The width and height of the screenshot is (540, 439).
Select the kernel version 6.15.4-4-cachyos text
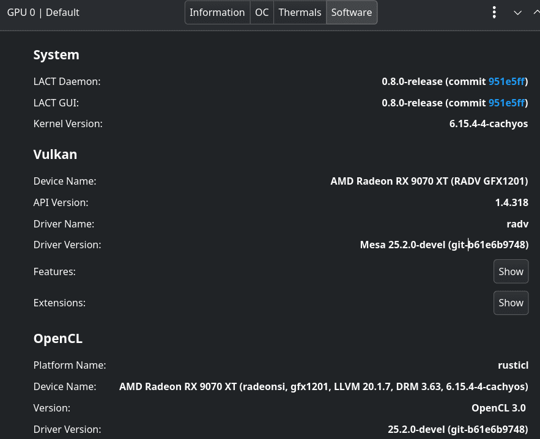point(489,124)
